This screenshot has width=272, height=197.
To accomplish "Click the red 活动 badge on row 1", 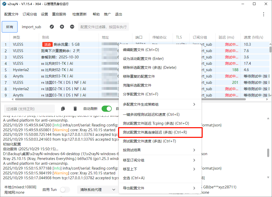I will click(47, 44).
